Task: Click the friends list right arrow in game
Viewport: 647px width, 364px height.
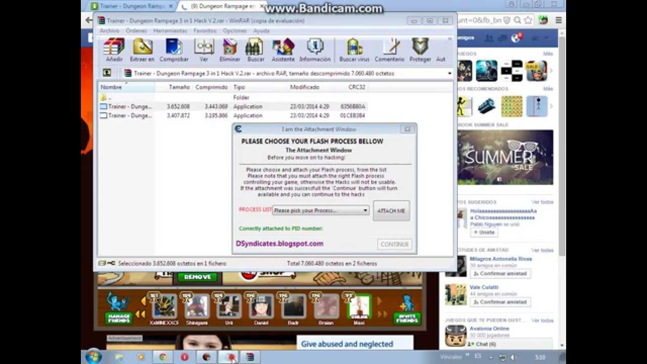Action: pos(380,301)
